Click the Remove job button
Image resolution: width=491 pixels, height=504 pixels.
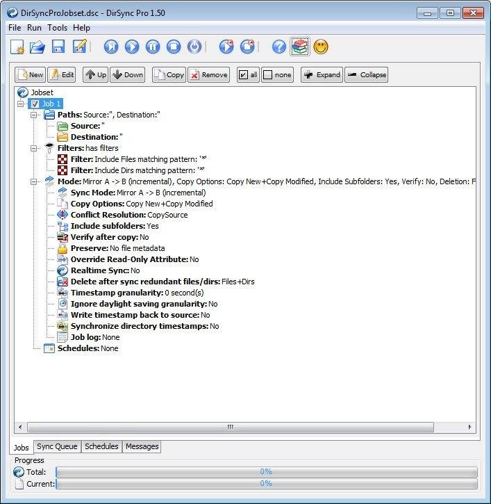click(209, 75)
